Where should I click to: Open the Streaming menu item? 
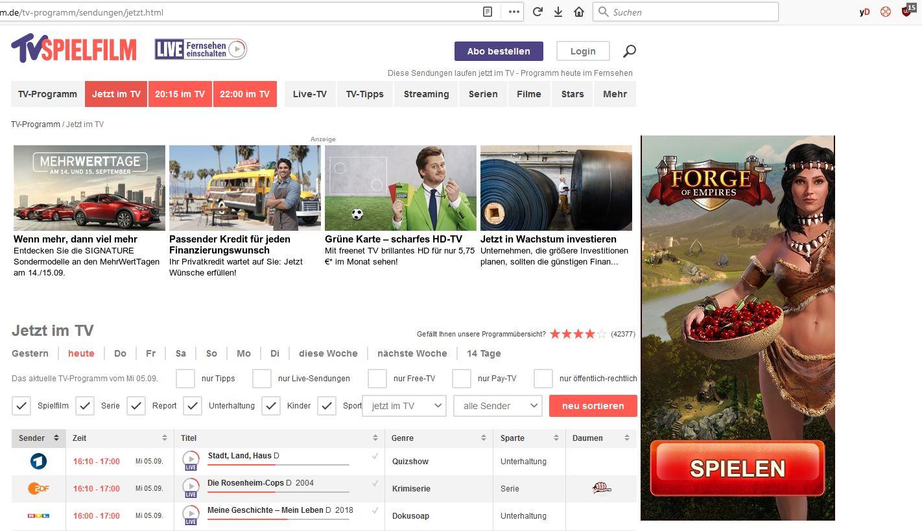click(x=426, y=94)
